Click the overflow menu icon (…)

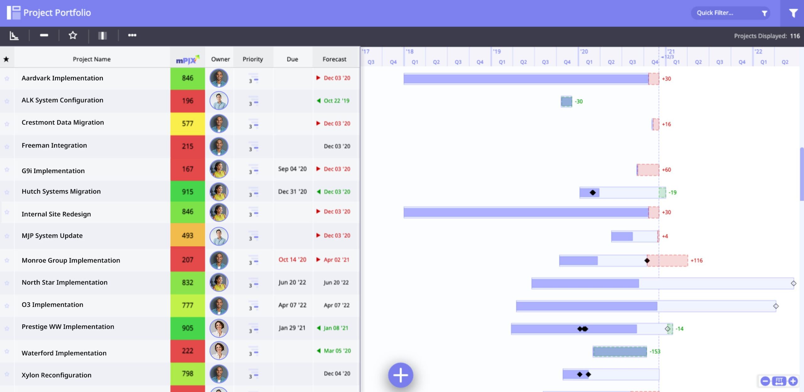[x=132, y=35]
